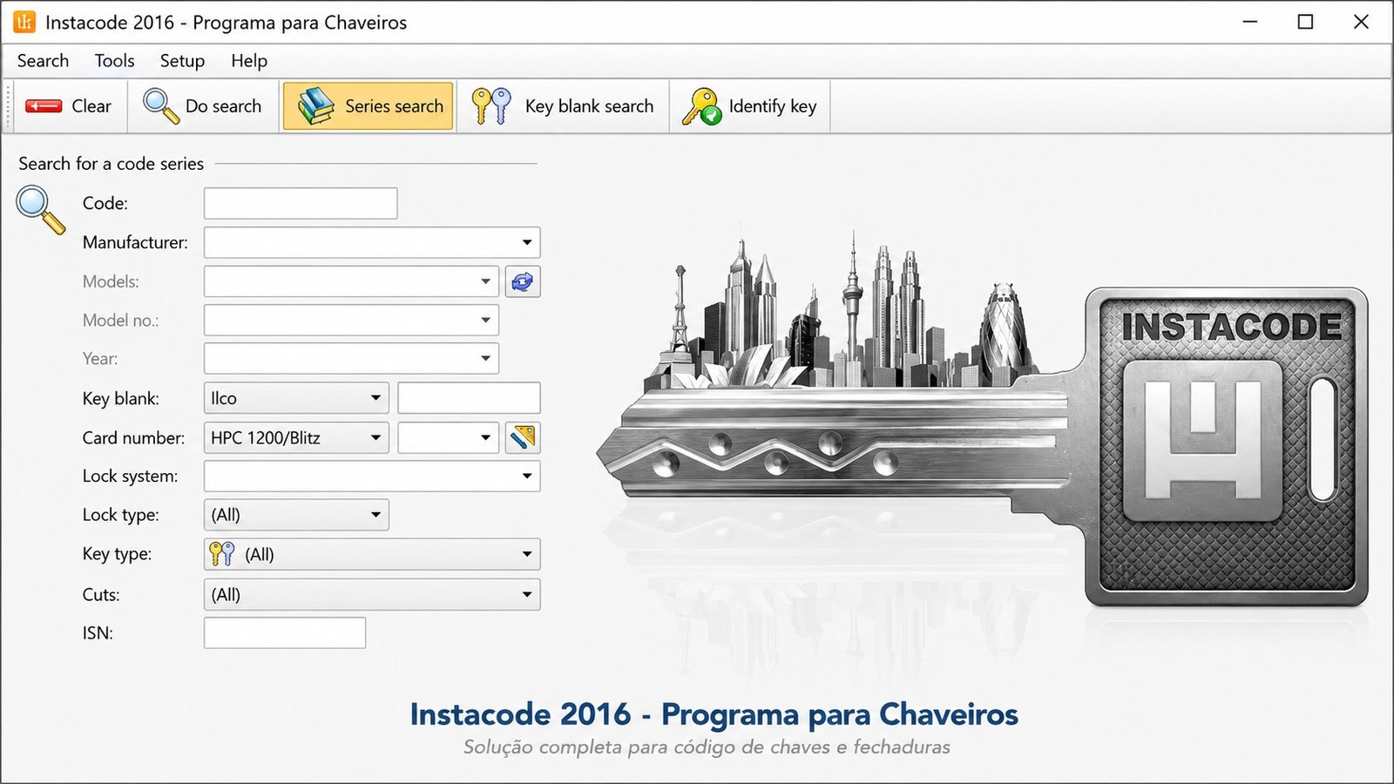Open the Search menu
Screen dimensions: 1394x784
click(x=43, y=61)
